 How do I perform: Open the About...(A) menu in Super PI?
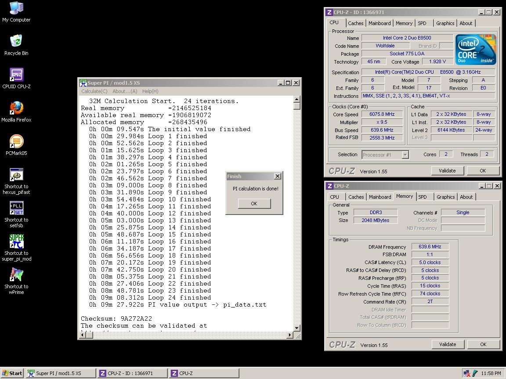[125, 91]
